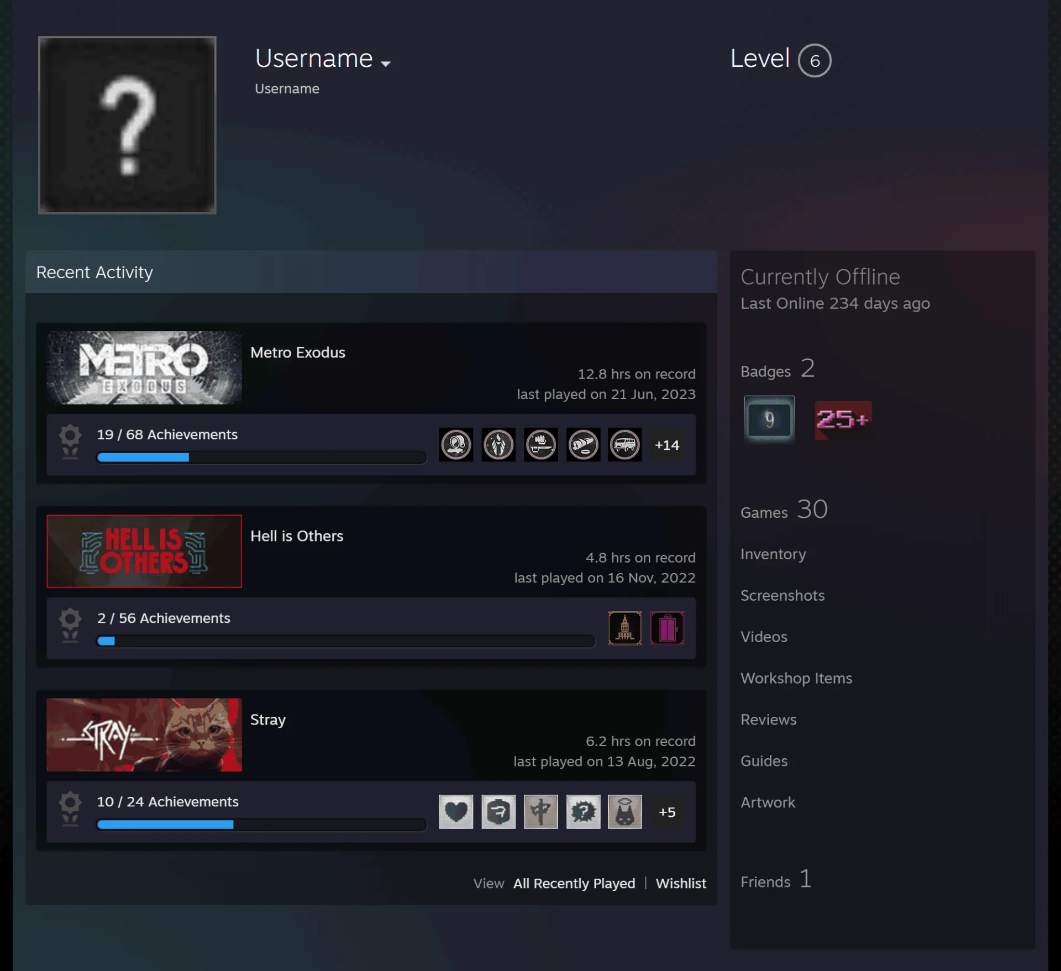Viewport: 1061px width, 971px height.
Task: Go to Inventory in sidebar
Action: pyautogui.click(x=773, y=554)
